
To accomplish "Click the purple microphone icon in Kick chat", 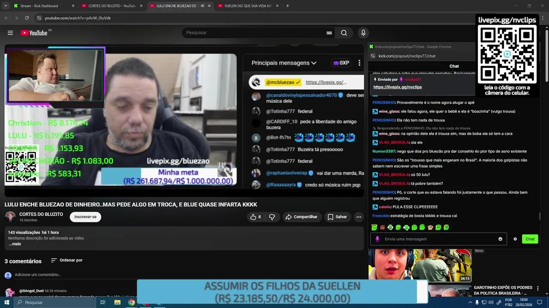I will (377, 239).
